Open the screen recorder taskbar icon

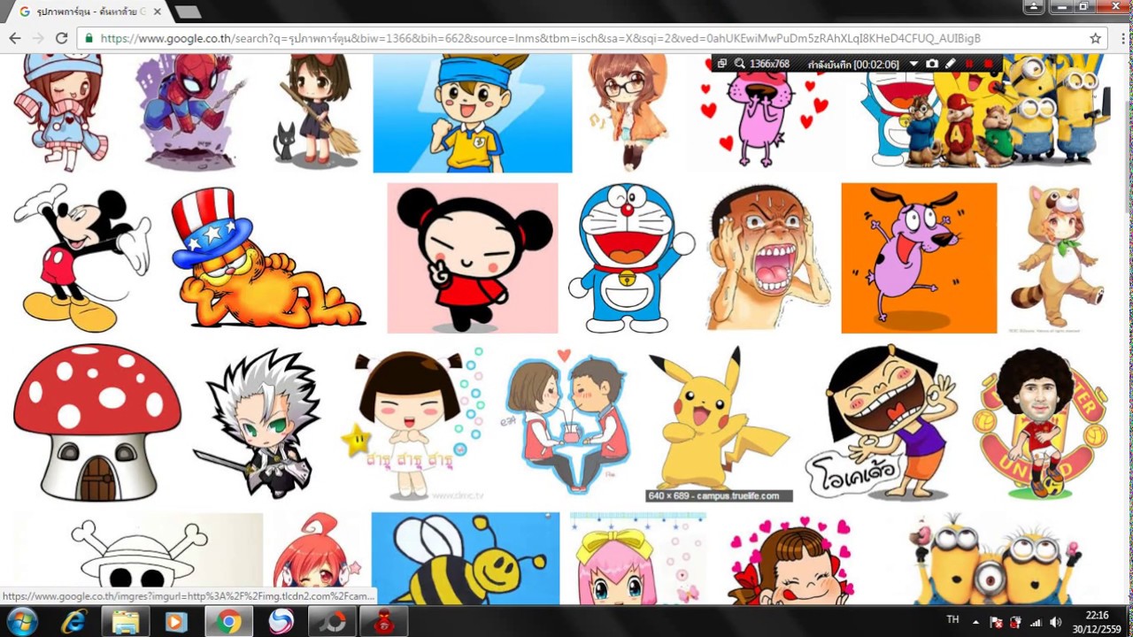click(x=332, y=622)
